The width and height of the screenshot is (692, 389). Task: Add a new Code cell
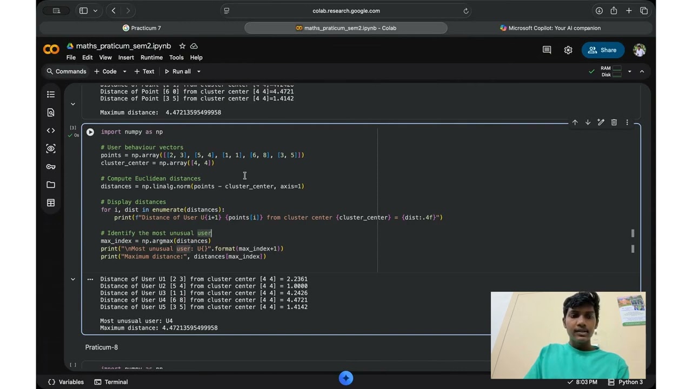coord(105,71)
